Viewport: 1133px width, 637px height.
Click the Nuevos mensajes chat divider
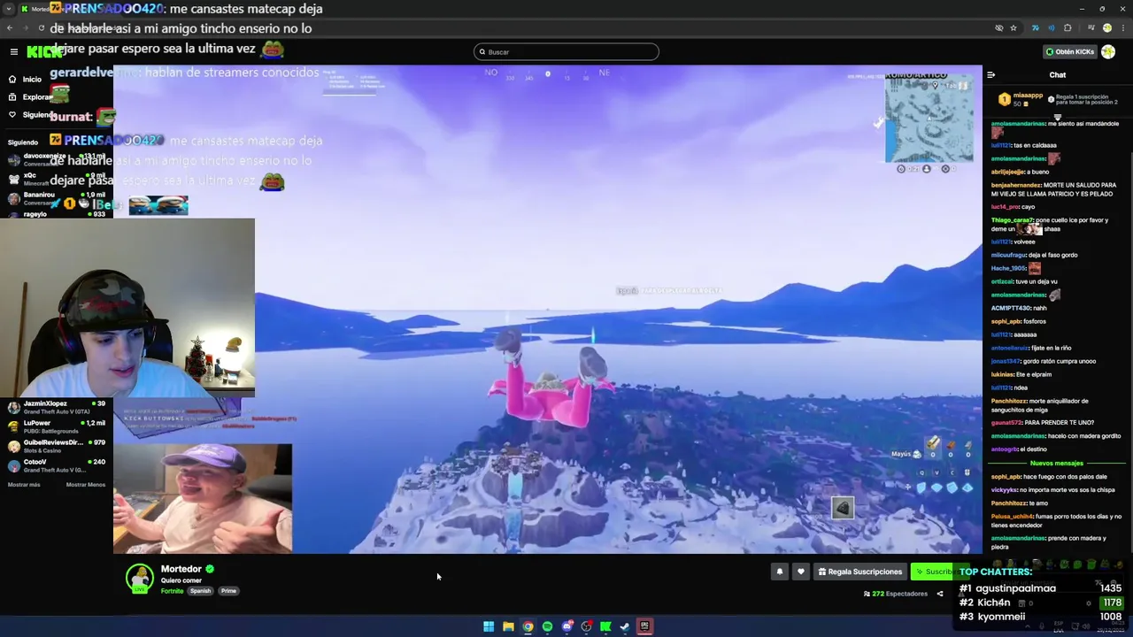[x=1057, y=464]
